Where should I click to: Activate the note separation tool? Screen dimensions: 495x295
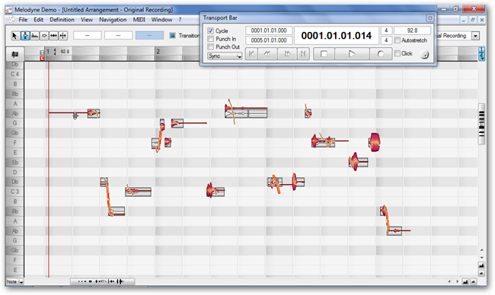[62, 36]
